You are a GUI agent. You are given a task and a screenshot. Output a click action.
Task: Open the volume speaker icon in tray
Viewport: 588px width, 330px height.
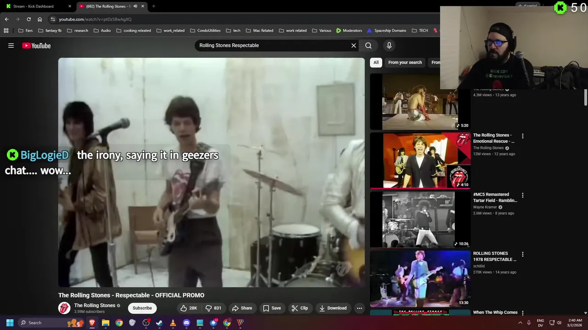tap(559, 323)
